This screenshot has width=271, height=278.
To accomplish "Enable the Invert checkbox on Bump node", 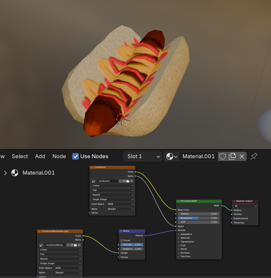I will (122, 240).
